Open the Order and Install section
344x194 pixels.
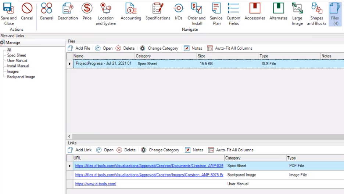click(x=197, y=14)
